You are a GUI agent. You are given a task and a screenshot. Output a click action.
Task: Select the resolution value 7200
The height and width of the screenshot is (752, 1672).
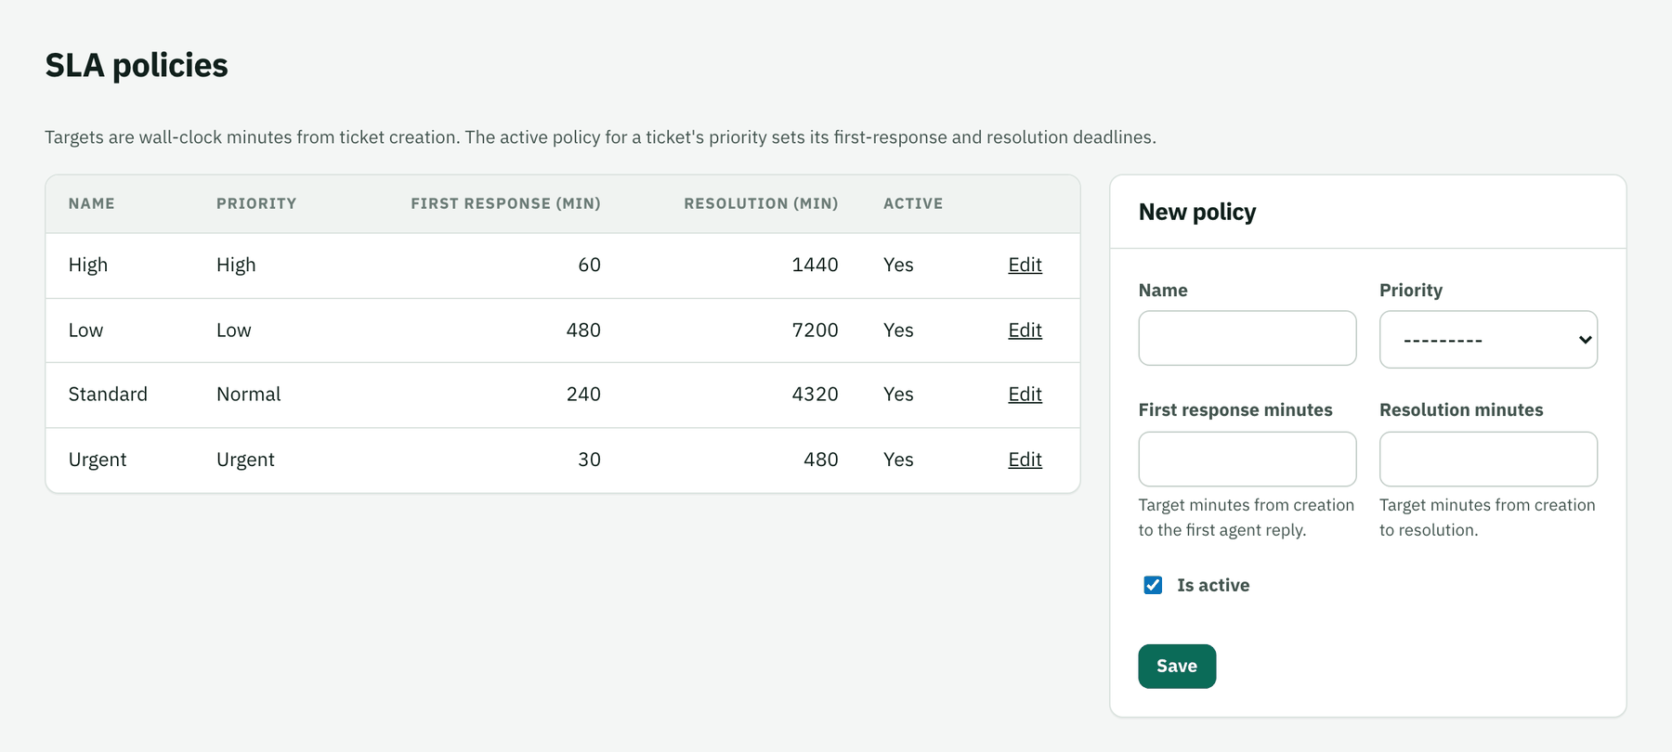click(x=815, y=330)
